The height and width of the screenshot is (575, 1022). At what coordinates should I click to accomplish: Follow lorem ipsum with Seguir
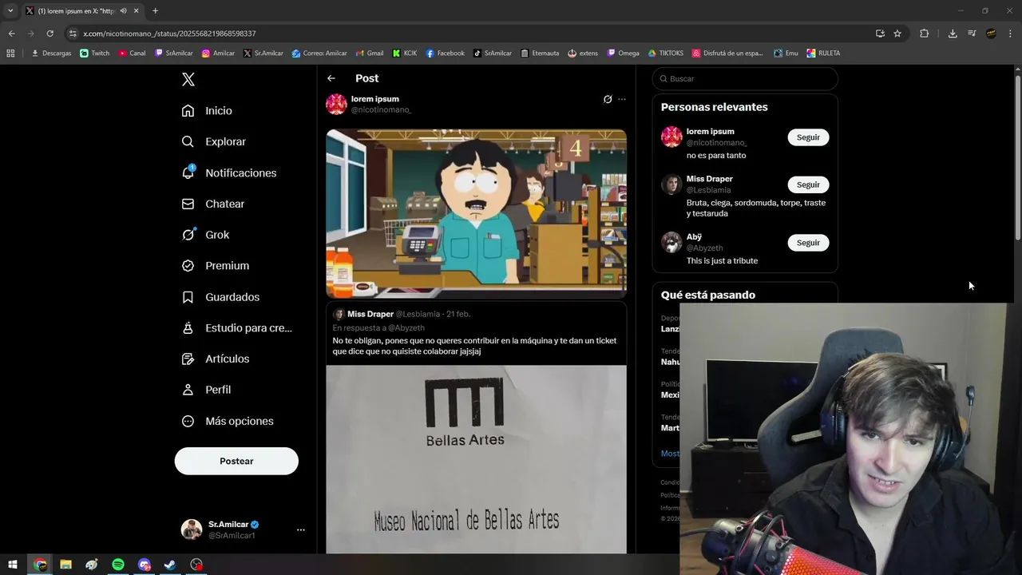(x=808, y=137)
